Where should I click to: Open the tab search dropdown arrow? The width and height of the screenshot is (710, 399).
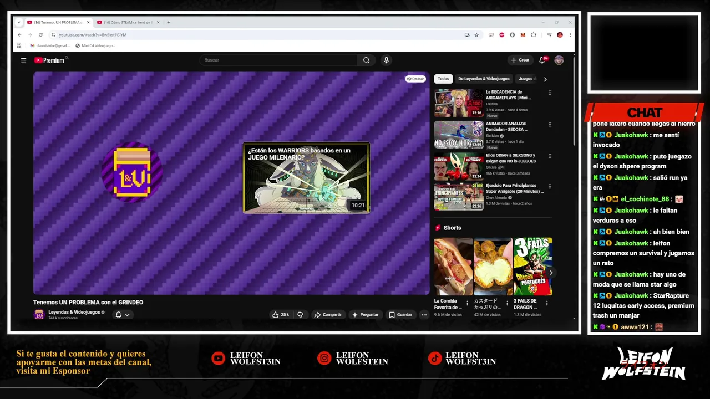[19, 22]
